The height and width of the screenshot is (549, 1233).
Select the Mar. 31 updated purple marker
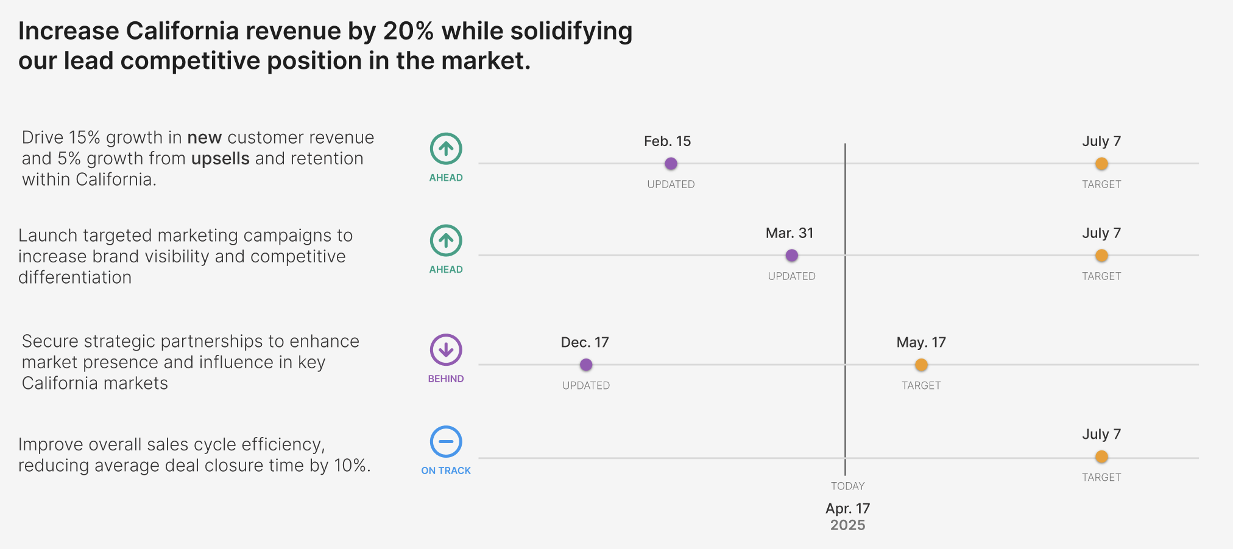coord(791,256)
